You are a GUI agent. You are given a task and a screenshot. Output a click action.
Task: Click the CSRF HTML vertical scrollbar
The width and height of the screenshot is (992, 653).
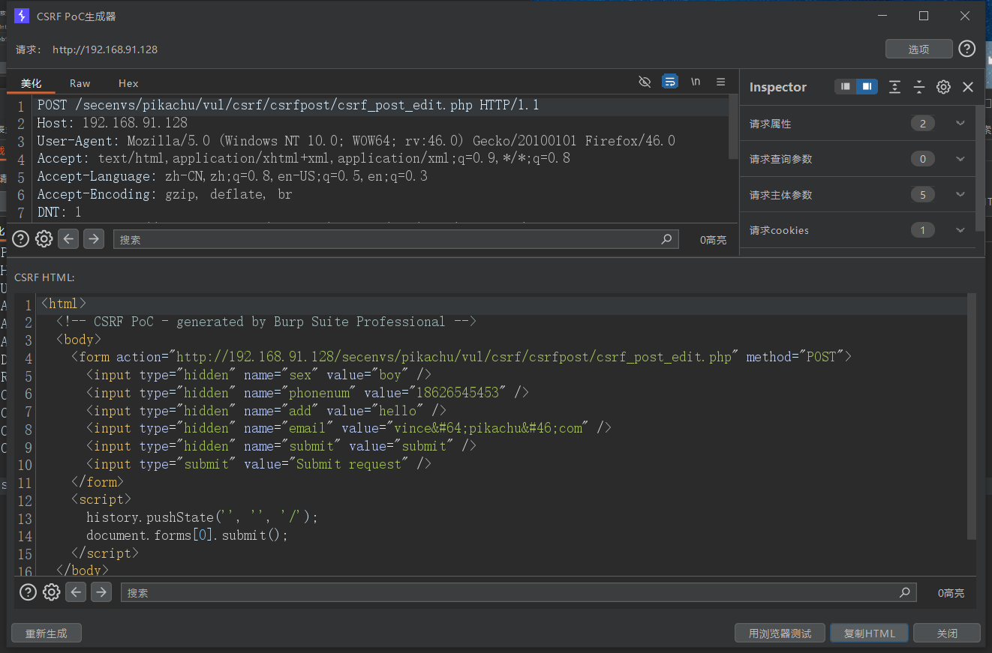(972, 416)
